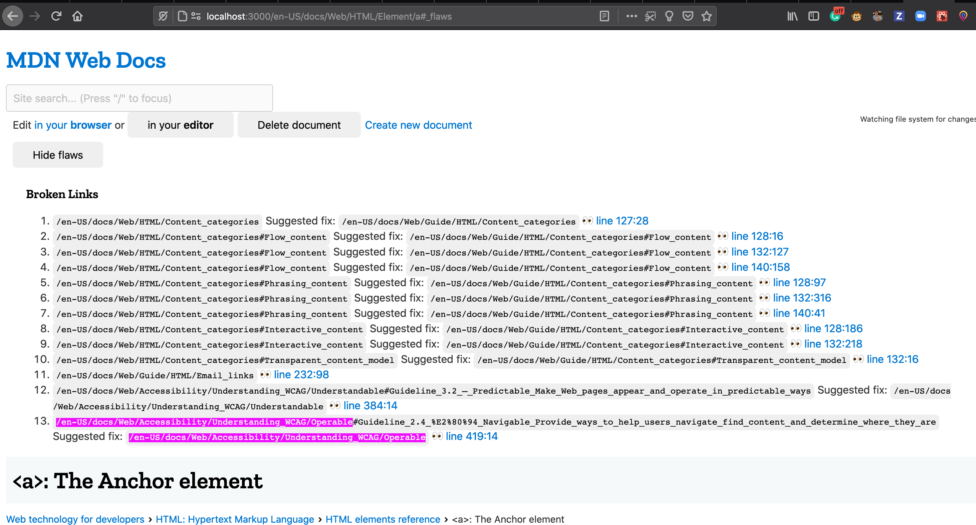Screen dimensions: 976x525
Task: Open the avatar photo extension icon
Action: pos(878,16)
